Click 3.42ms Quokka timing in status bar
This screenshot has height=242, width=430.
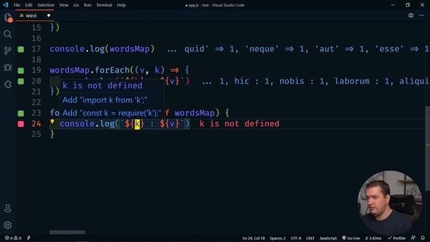pos(374,238)
